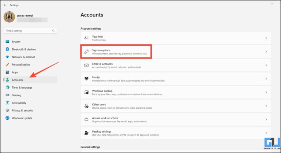Open Personalization from the sidebar
This screenshot has height=153, width=281.
pos(22,65)
